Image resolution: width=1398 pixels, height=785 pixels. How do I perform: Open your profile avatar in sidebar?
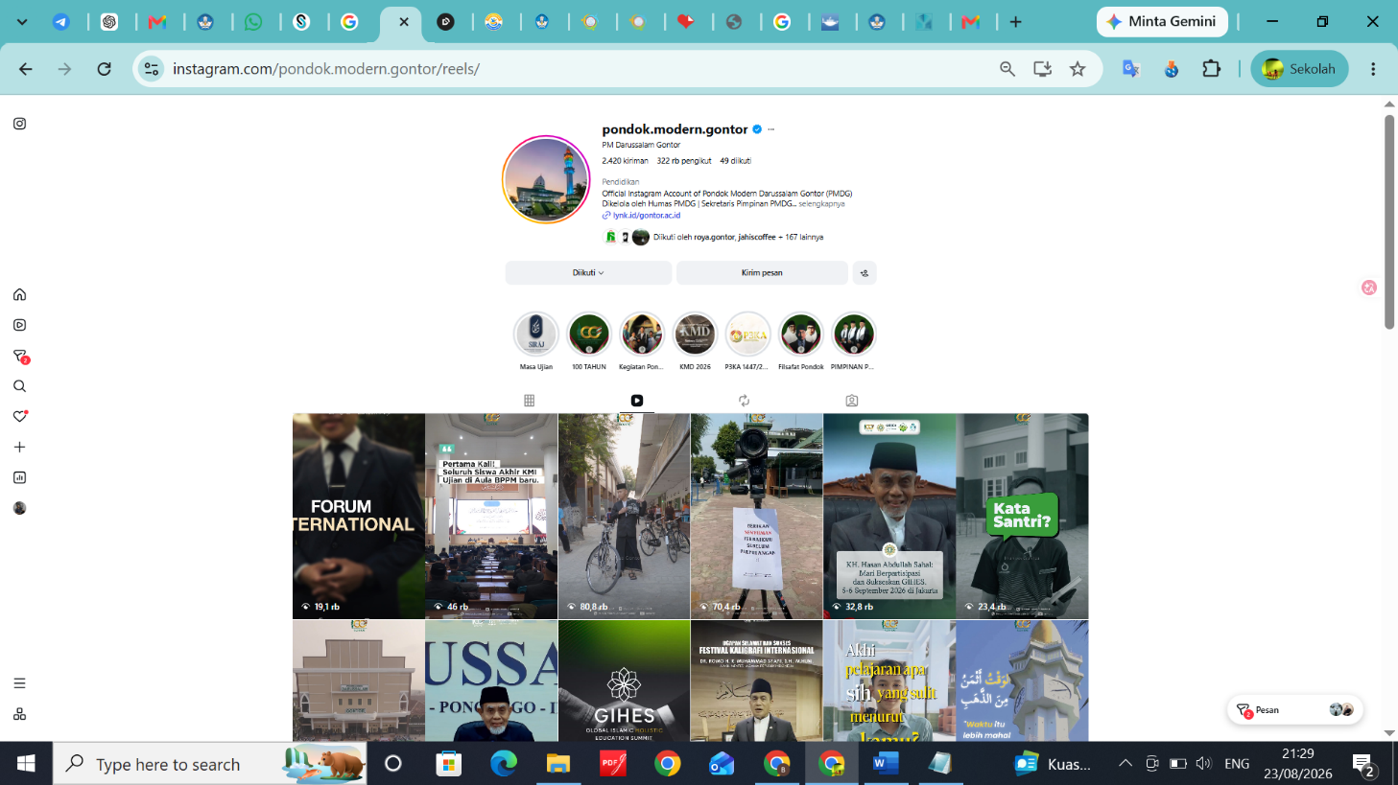(x=19, y=508)
